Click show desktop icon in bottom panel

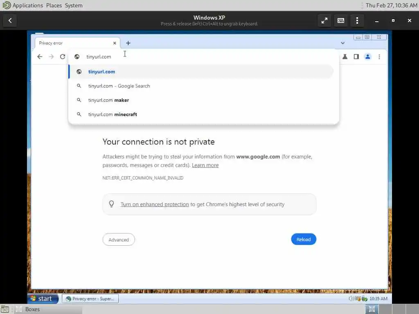[5, 309]
